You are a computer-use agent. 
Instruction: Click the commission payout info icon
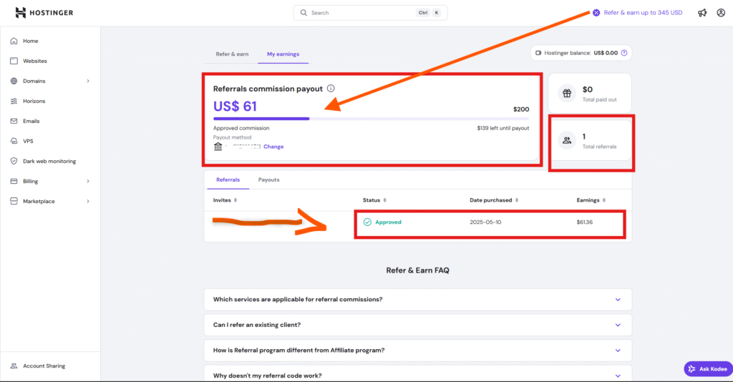point(331,88)
